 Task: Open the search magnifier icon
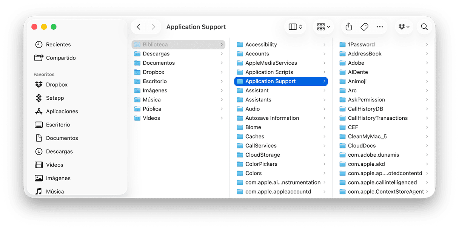[x=424, y=27]
